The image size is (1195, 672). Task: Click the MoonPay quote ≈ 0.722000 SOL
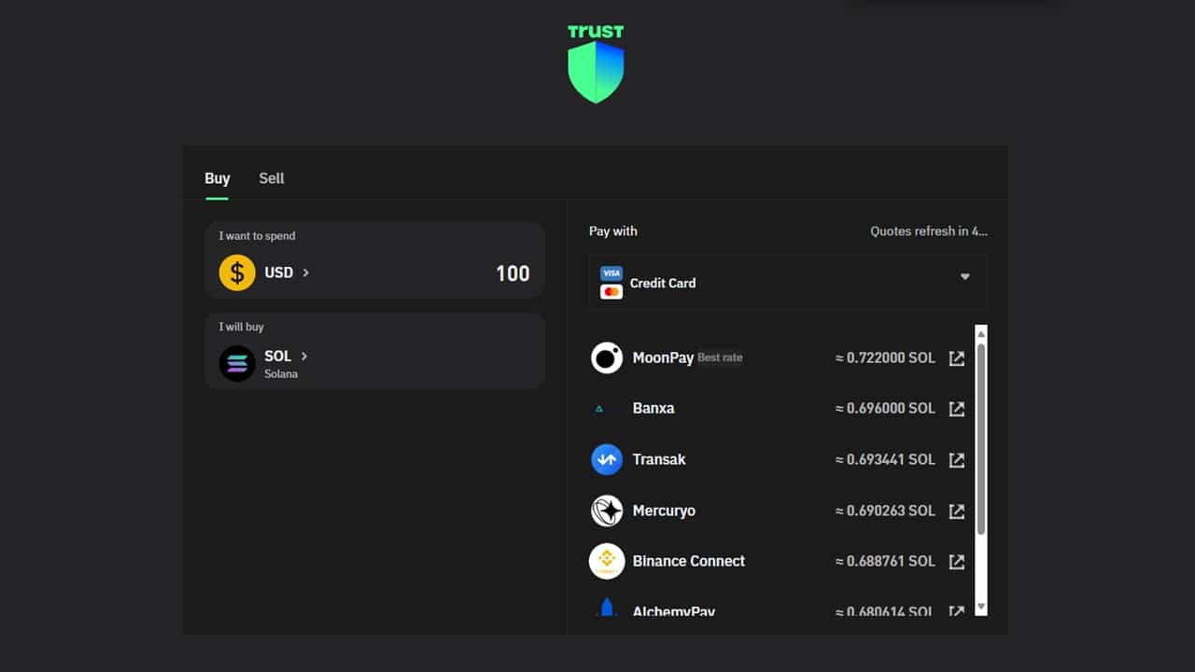point(885,357)
